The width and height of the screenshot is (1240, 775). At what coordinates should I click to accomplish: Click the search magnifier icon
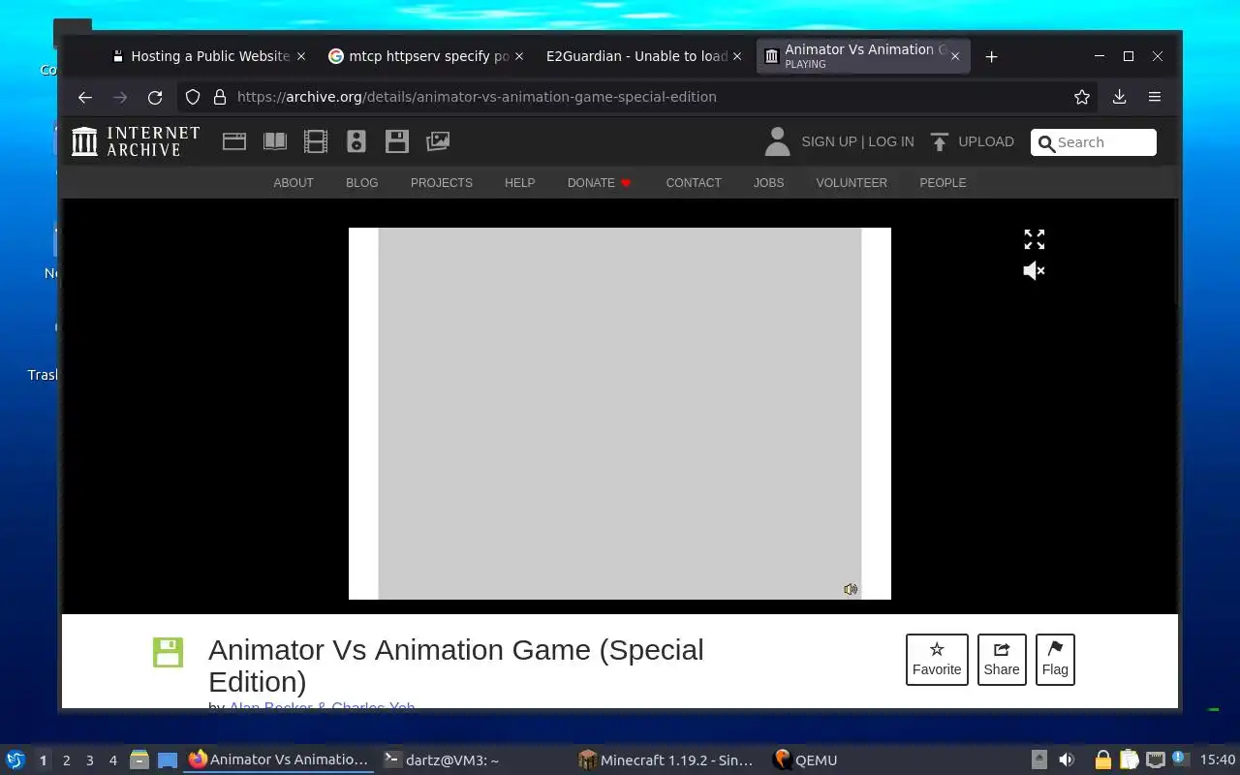(x=1046, y=143)
